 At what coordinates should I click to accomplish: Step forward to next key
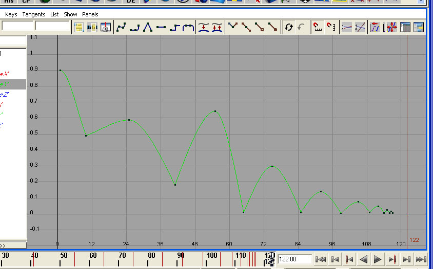[392, 259]
